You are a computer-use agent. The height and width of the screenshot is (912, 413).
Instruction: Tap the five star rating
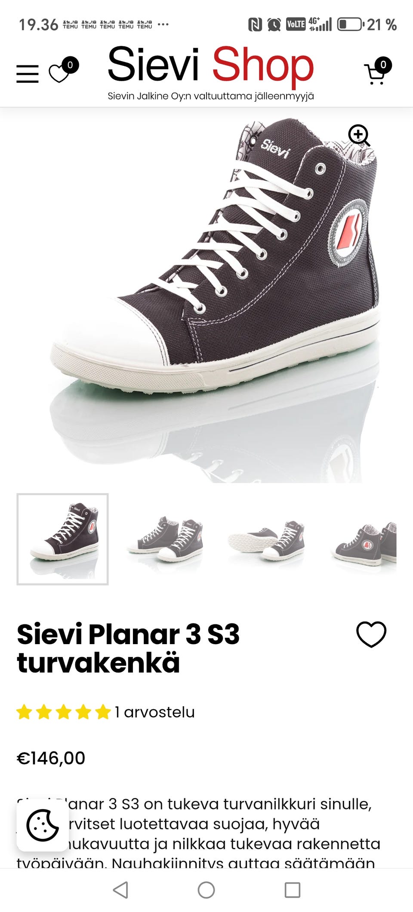(x=64, y=712)
